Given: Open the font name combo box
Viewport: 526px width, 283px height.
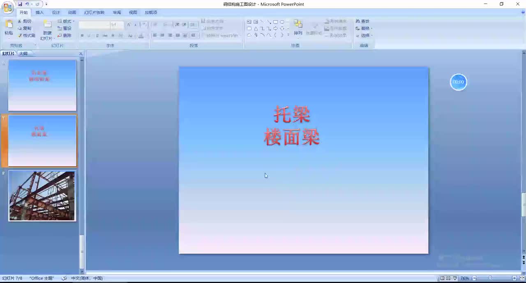Looking at the screenshot, I should point(94,25).
